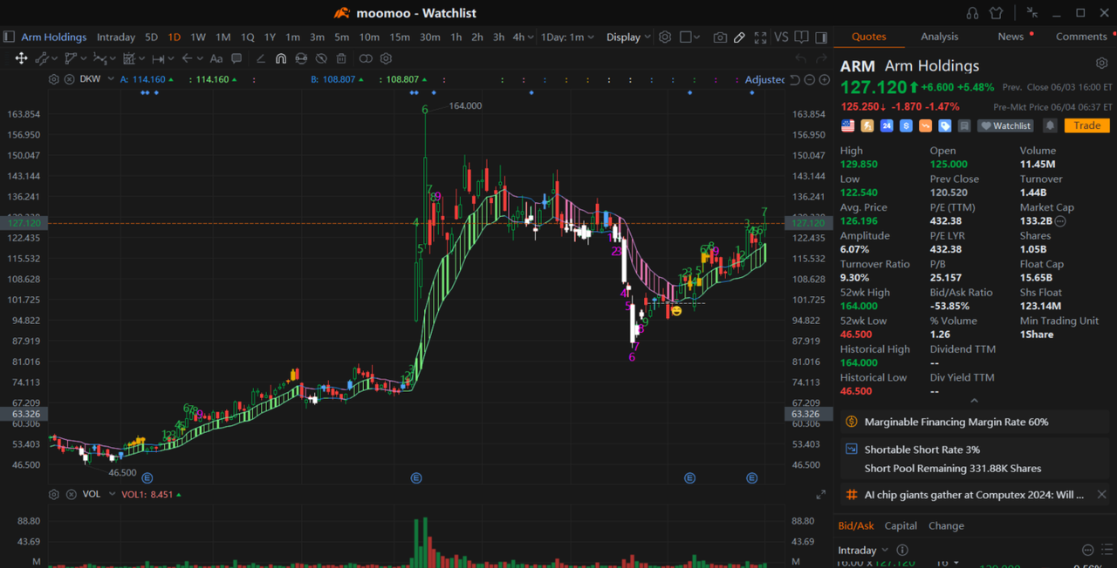Viewport: 1117px width, 568px height.
Task: Select the angle drawing tool
Action: [260, 58]
